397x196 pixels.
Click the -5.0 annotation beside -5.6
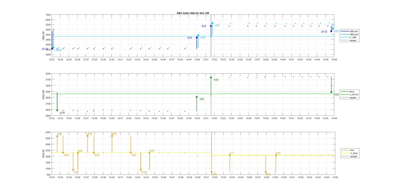(189, 38)
